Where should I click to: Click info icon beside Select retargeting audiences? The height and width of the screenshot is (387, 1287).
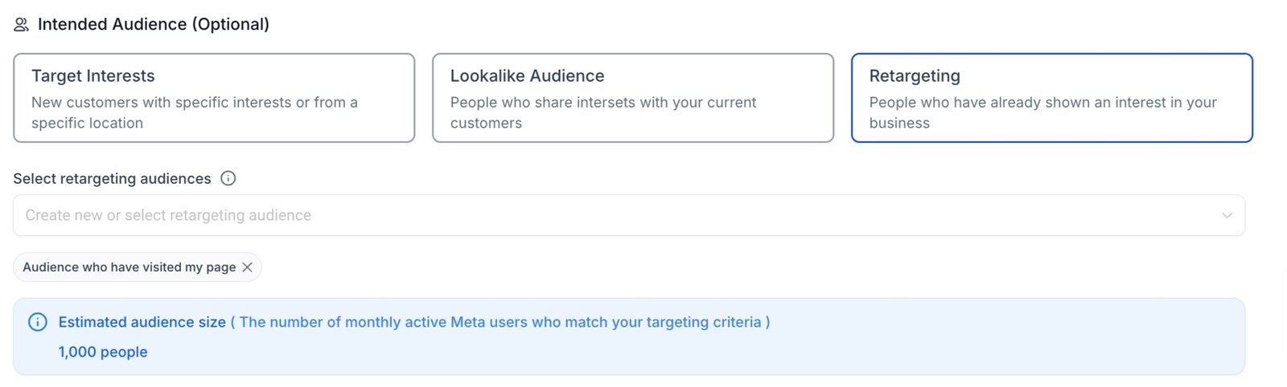point(228,178)
